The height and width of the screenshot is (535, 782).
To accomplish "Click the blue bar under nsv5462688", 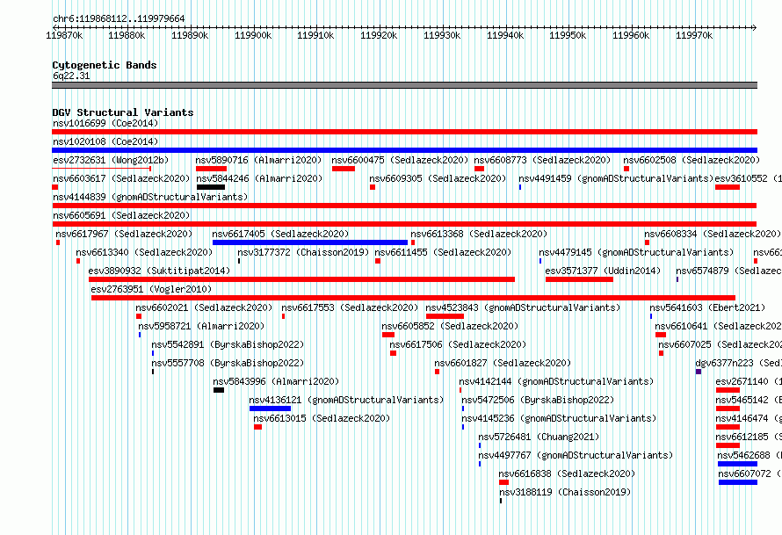I will [x=737, y=464].
